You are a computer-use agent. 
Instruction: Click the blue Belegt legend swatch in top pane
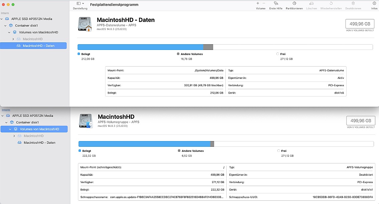click(79, 54)
